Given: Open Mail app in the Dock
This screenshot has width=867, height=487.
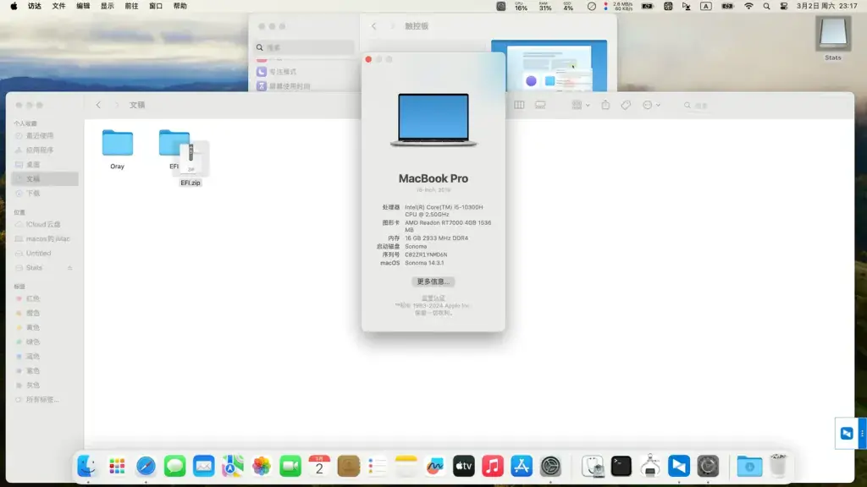Looking at the screenshot, I should coord(203,466).
